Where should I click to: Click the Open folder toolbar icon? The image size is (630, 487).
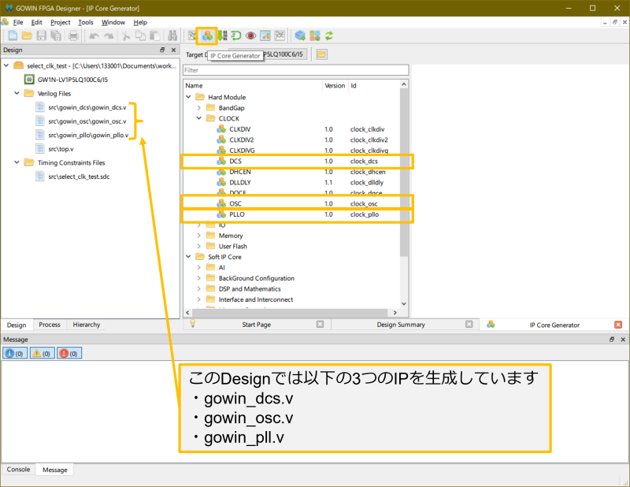pos(27,35)
